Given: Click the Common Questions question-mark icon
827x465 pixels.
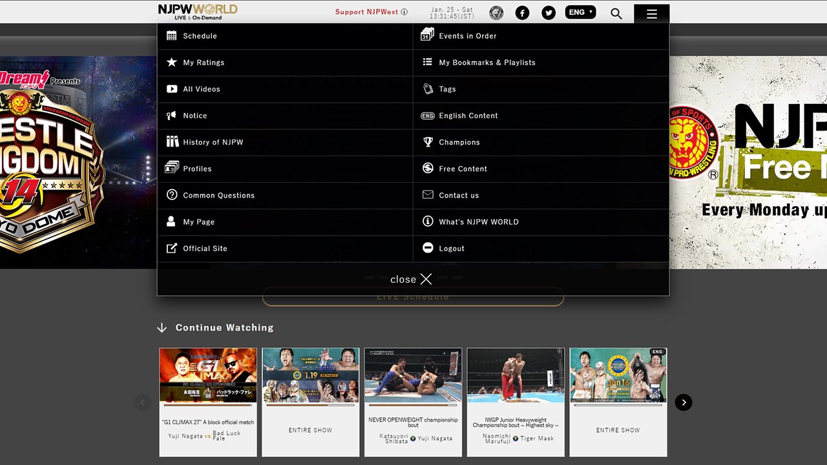Looking at the screenshot, I should [x=171, y=194].
